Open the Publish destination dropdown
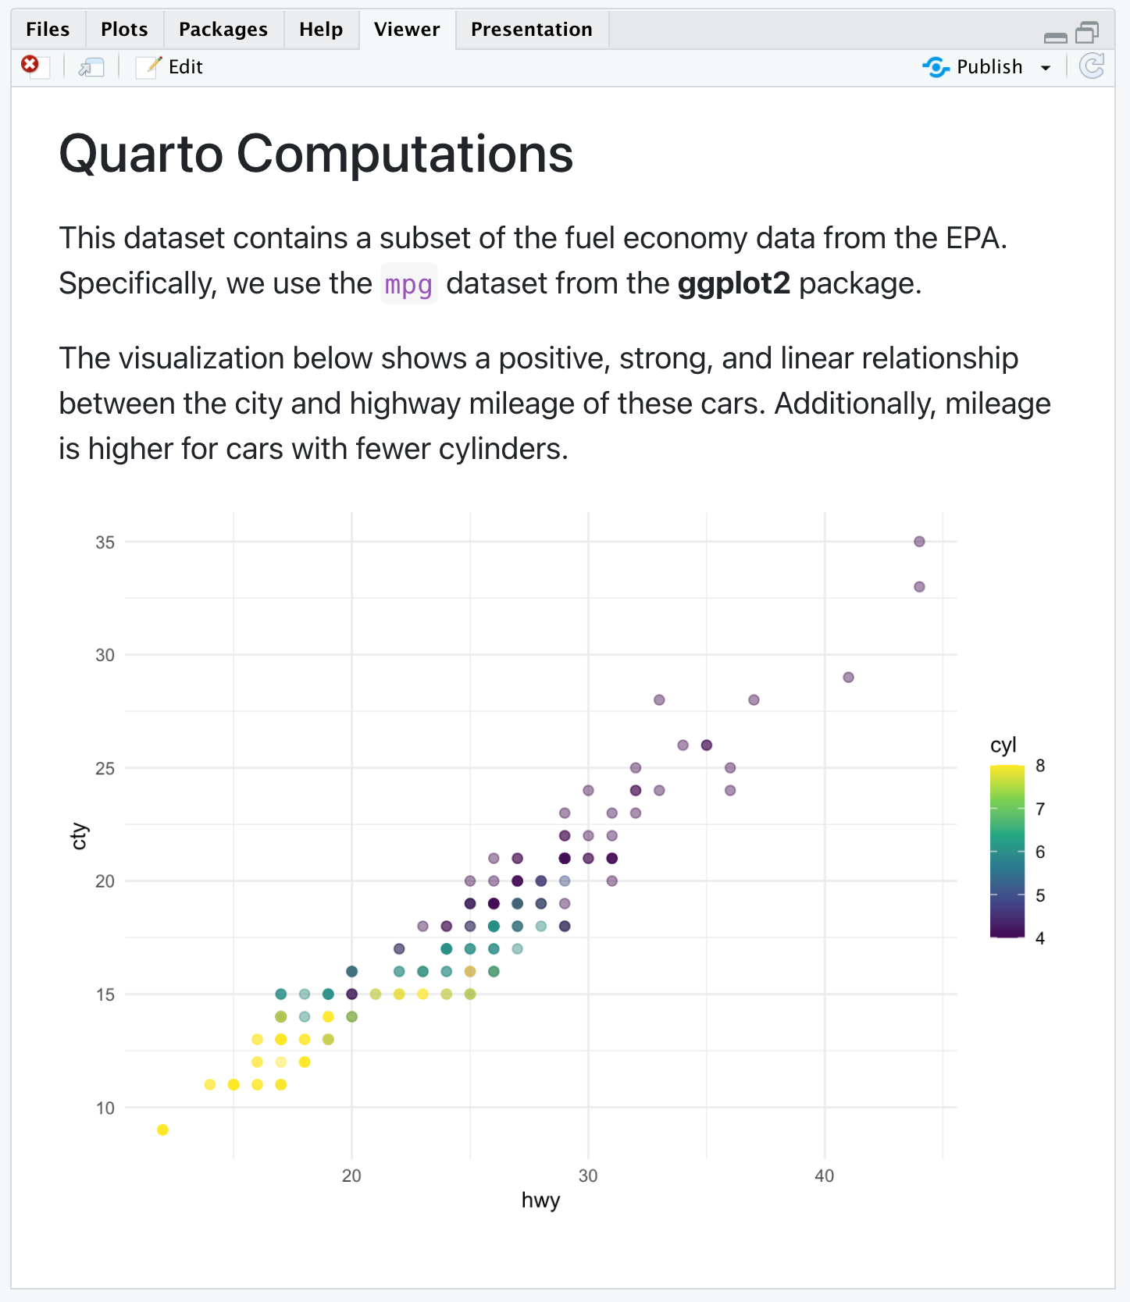This screenshot has height=1302, width=1130. coord(1046,68)
